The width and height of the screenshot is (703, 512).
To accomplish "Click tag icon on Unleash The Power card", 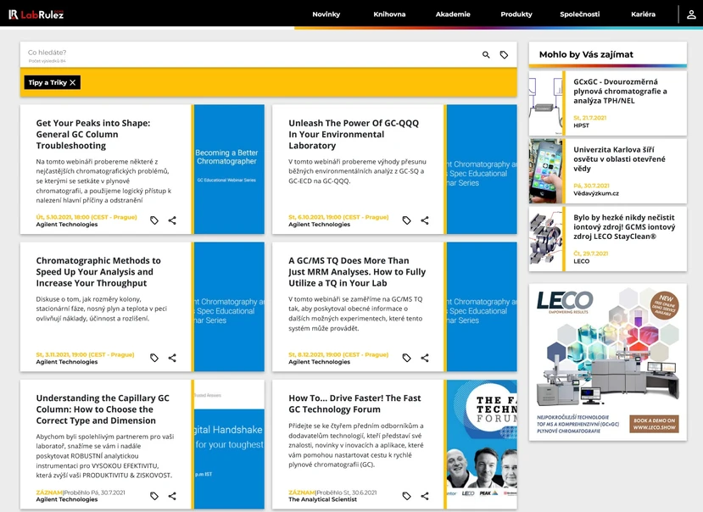I will point(406,220).
